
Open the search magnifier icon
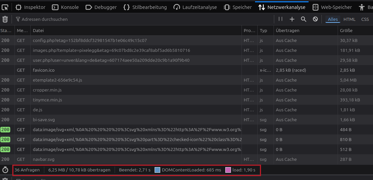tap(304, 19)
